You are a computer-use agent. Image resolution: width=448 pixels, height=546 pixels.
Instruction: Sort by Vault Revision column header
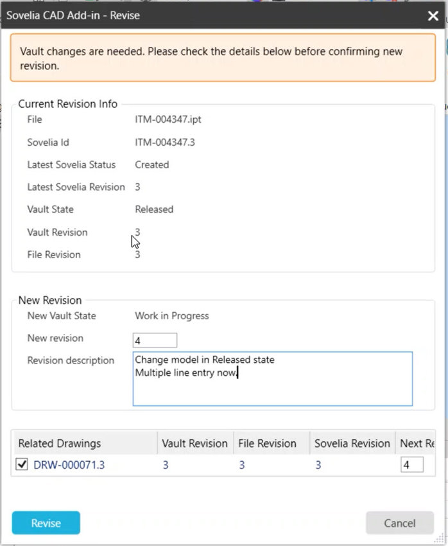pyautogui.click(x=195, y=443)
